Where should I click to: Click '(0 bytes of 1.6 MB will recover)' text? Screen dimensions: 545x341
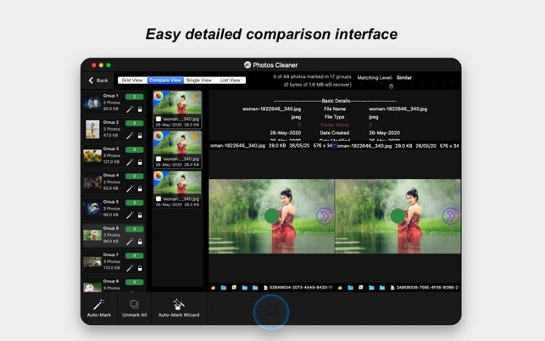pos(317,85)
